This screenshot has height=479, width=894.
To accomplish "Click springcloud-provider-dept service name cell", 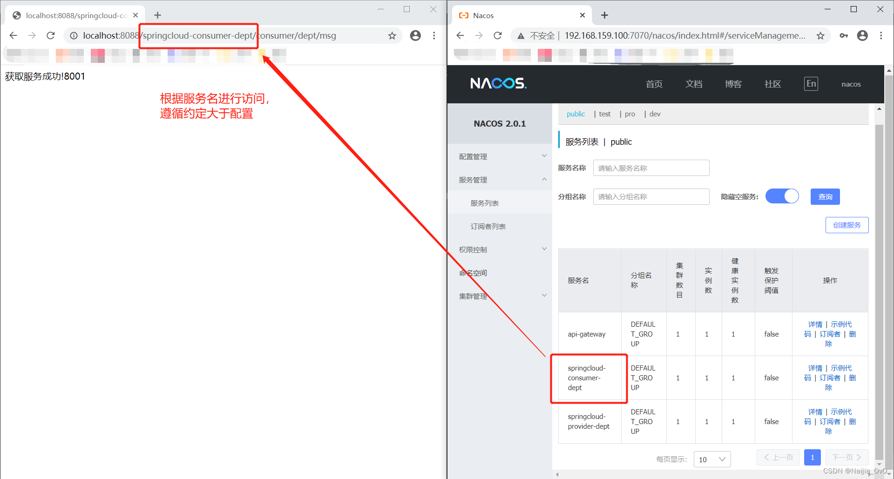I will 589,421.
